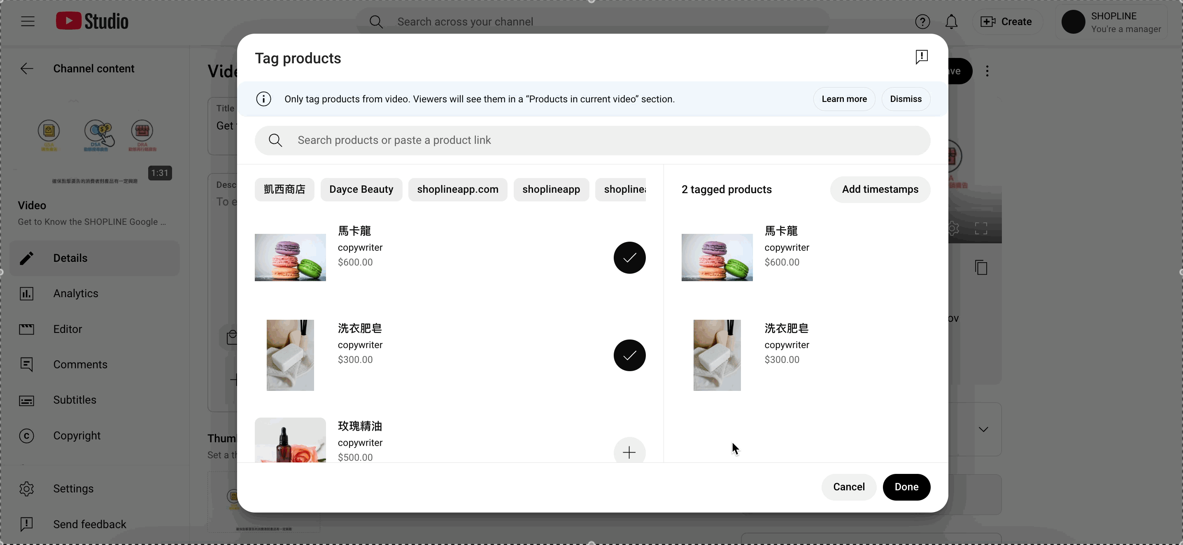Select the shoplineapp.com store chip
Viewport: 1183px width, 545px height.
(x=457, y=190)
